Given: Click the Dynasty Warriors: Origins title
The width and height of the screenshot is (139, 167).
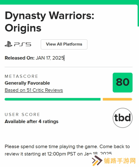Looking at the screenshot, I should point(49,22).
